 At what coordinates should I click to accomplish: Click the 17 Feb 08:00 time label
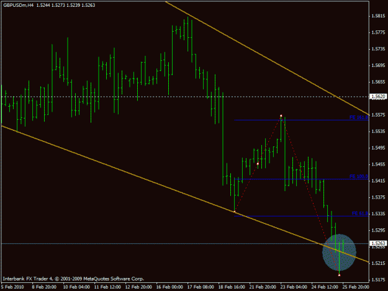coord(201,287)
